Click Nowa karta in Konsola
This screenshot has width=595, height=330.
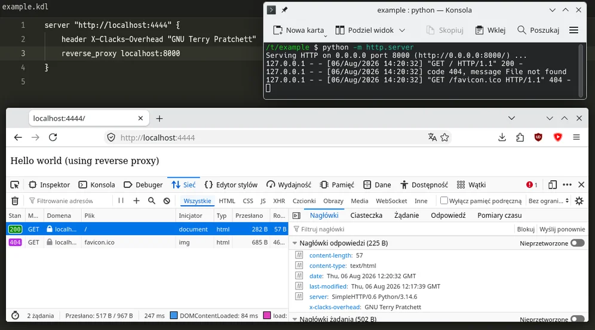tap(299, 30)
